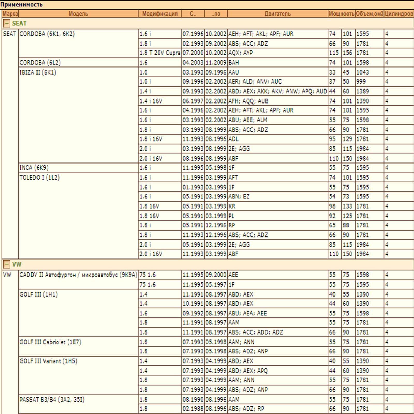The image size is (414, 414).
Task: Click engine codes AER; ALD; ANV; AUC
Action: coord(255,82)
